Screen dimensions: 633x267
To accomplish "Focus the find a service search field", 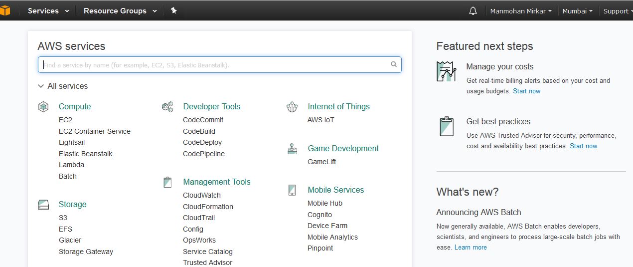I will 214,64.
